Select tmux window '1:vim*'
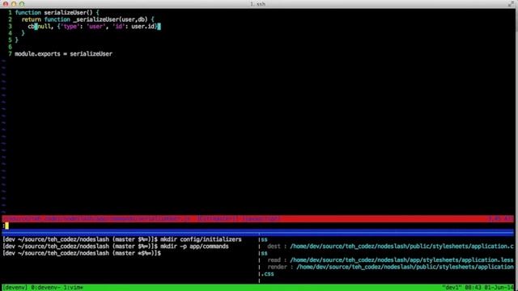The image size is (518, 291). pos(74,288)
